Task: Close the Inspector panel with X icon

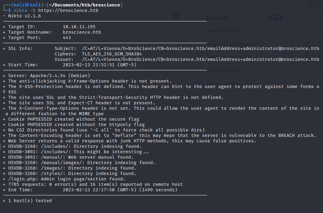Action: click(x=320, y=18)
